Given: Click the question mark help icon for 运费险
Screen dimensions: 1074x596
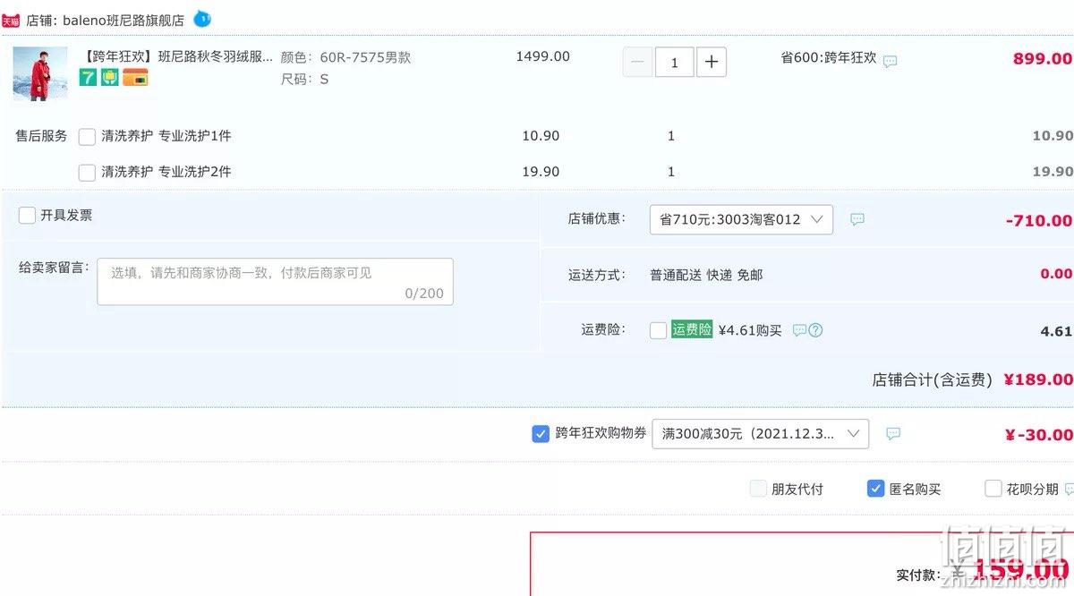Looking at the screenshot, I should click(x=815, y=330).
